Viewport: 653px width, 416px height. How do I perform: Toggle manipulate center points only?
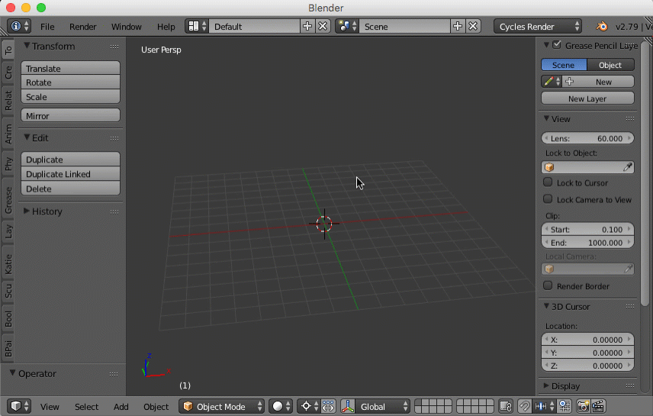[328, 406]
